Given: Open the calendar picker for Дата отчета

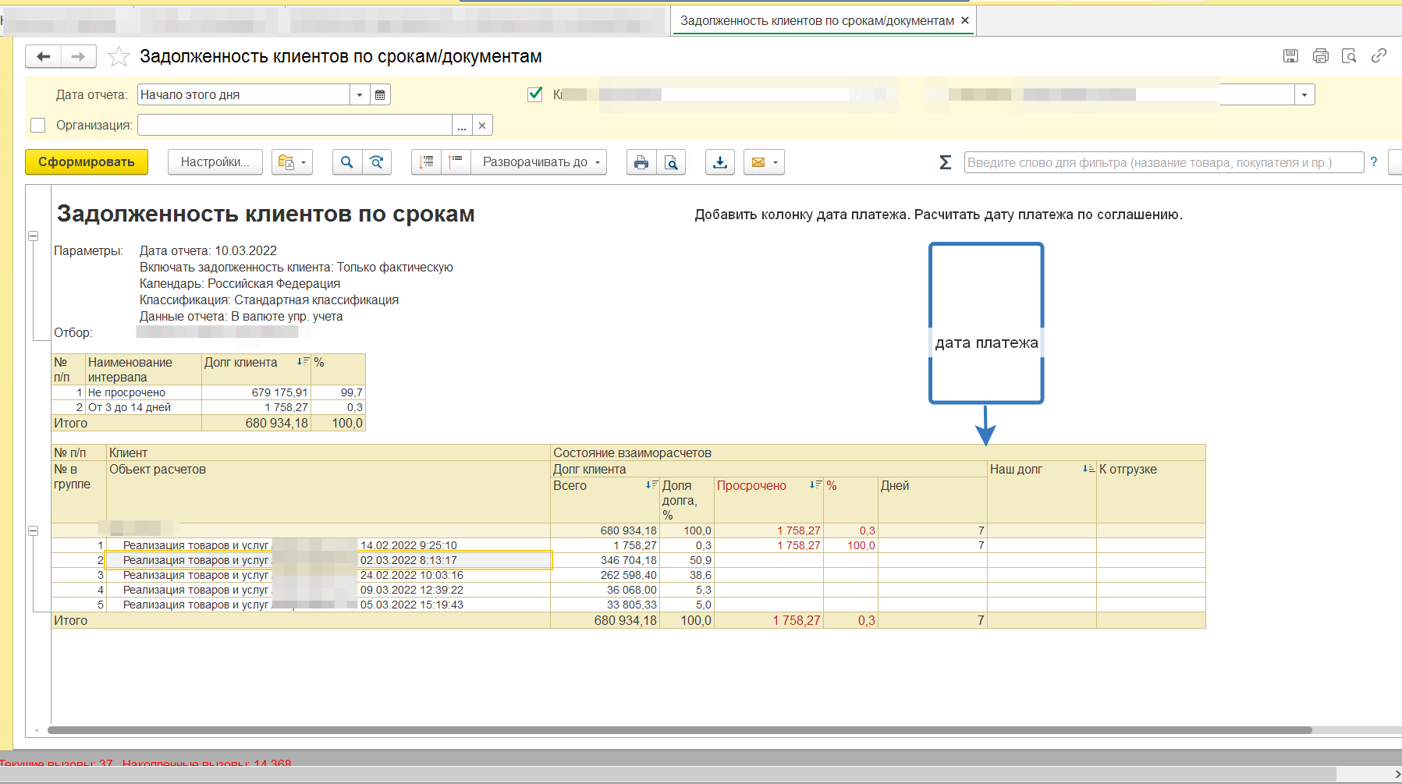Looking at the screenshot, I should pyautogui.click(x=380, y=94).
